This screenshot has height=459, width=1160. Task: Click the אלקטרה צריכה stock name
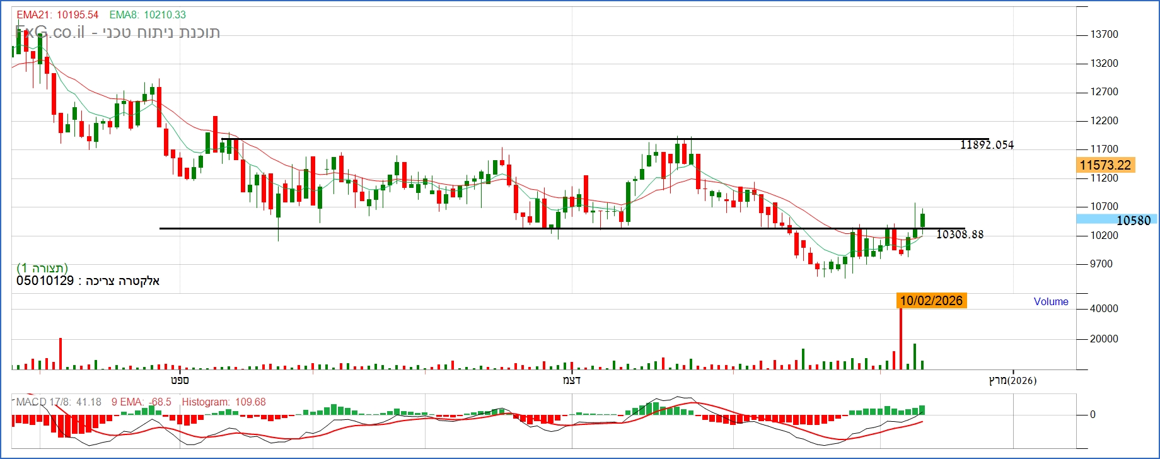(122, 281)
